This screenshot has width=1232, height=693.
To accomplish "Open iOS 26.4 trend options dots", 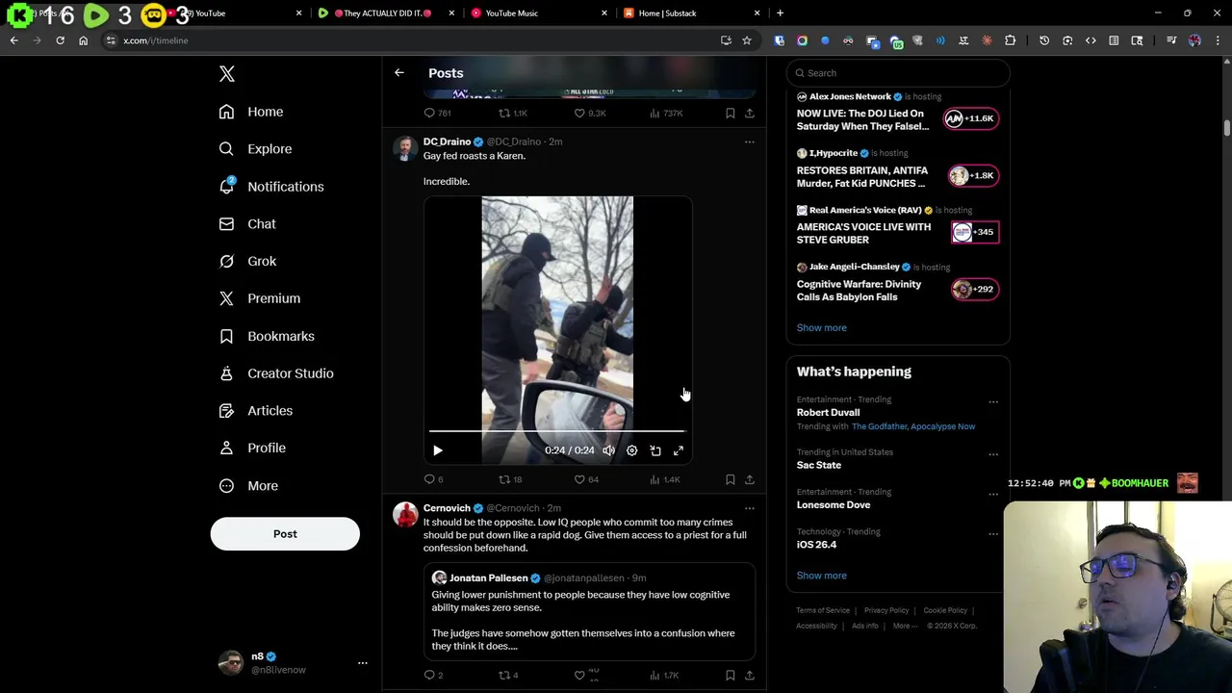I will pos(993,534).
